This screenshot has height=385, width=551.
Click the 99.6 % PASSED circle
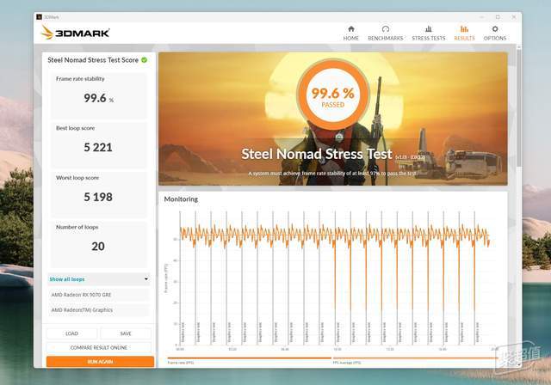pos(333,95)
